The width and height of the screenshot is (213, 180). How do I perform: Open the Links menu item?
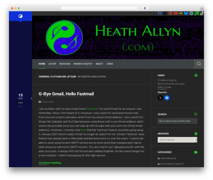pyautogui.click(x=109, y=64)
